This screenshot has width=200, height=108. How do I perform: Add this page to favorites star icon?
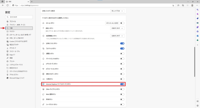pyautogui.click(x=173, y=5)
